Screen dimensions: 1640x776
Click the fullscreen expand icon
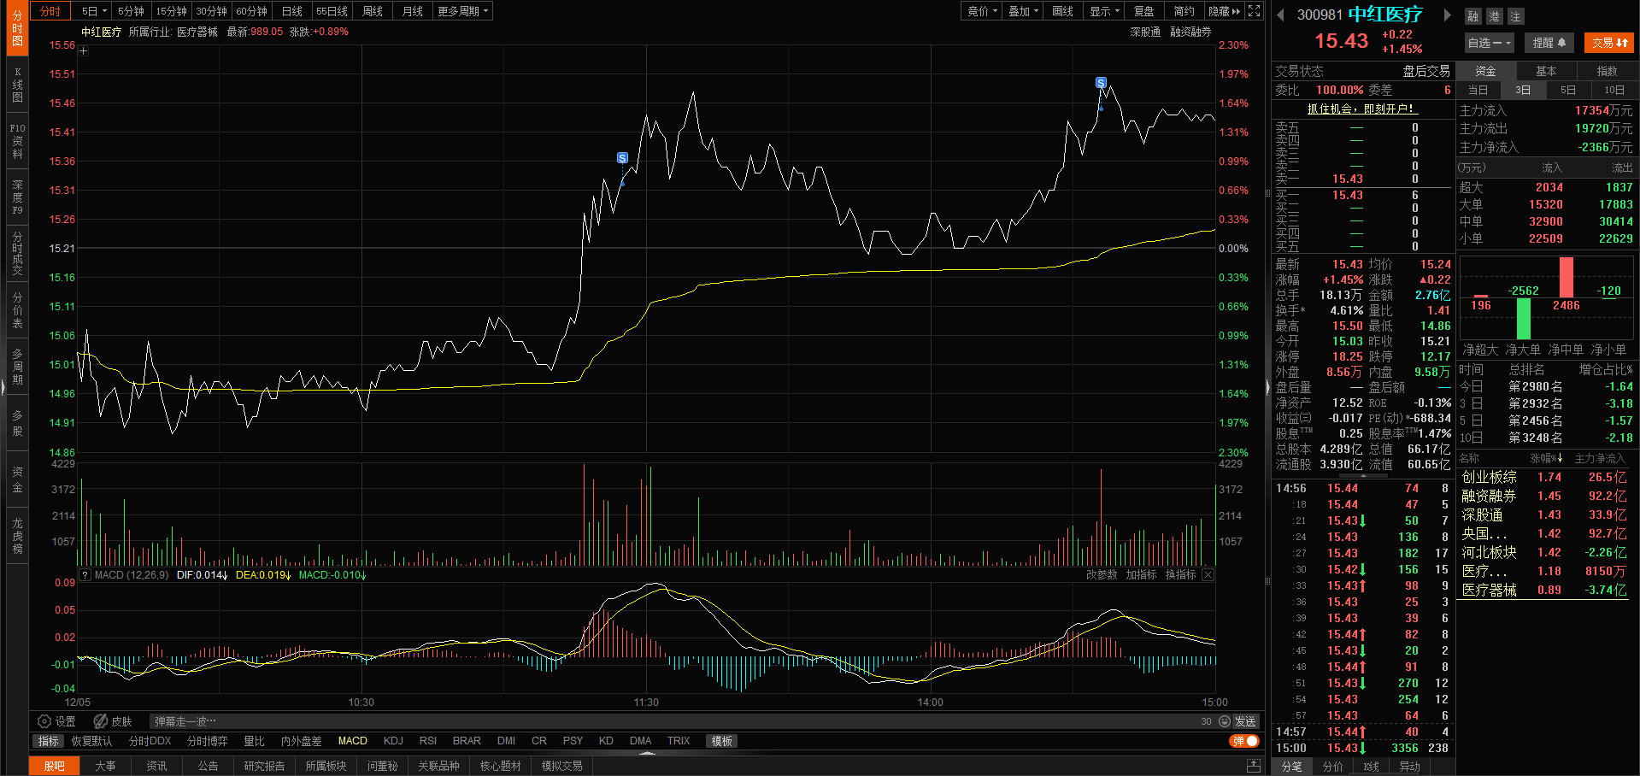pyautogui.click(x=1254, y=11)
